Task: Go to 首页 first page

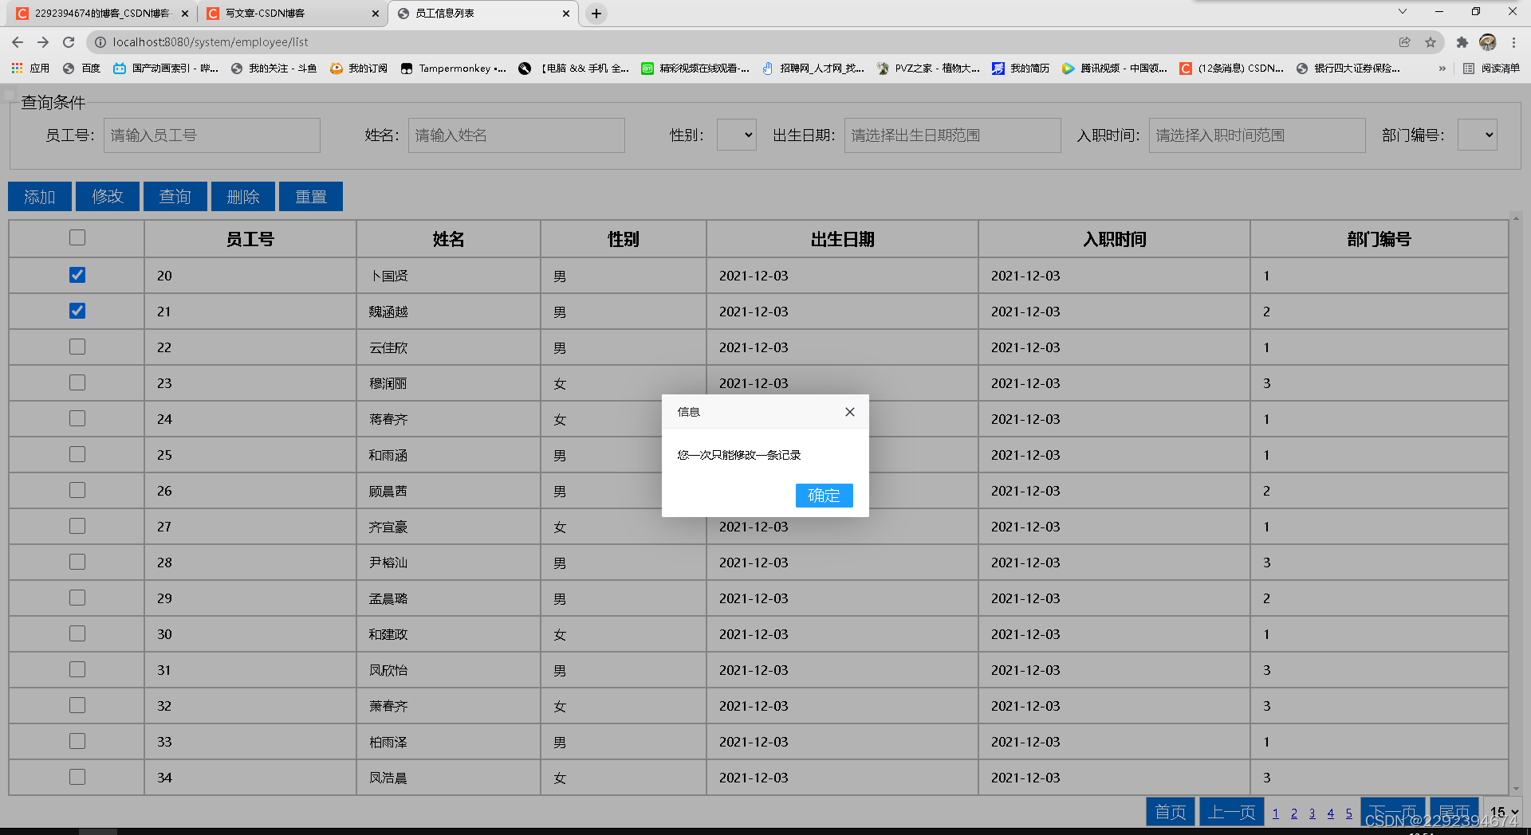Action: (x=1171, y=812)
